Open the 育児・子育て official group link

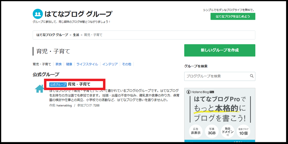point(79,84)
